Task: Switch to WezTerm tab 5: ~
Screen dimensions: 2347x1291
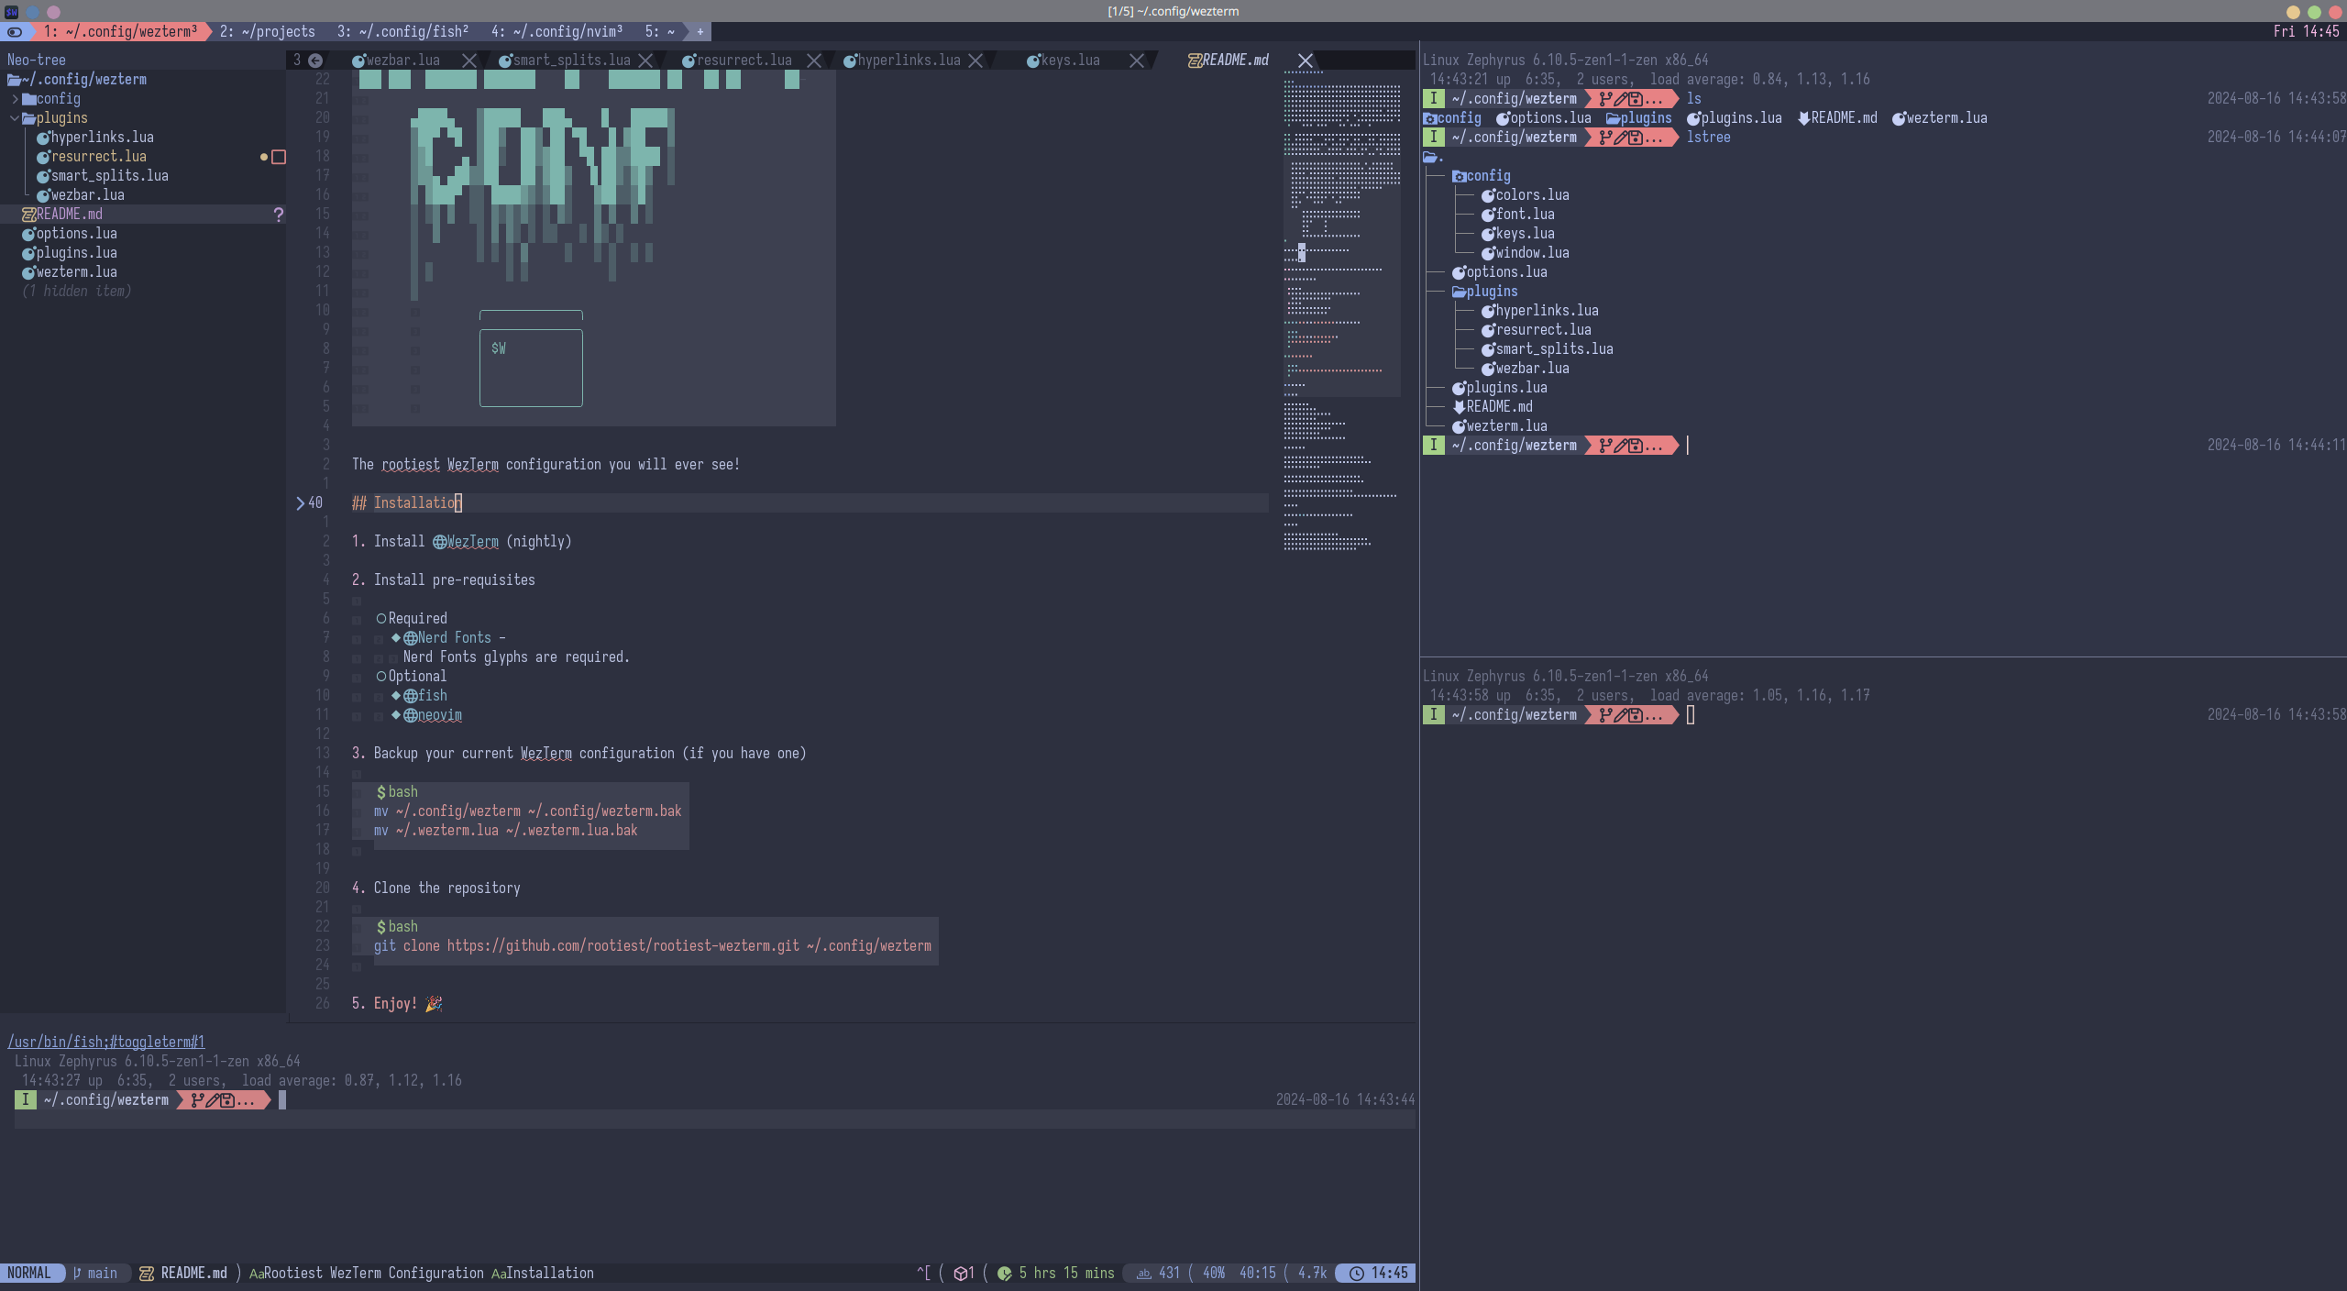Action: click(x=660, y=32)
